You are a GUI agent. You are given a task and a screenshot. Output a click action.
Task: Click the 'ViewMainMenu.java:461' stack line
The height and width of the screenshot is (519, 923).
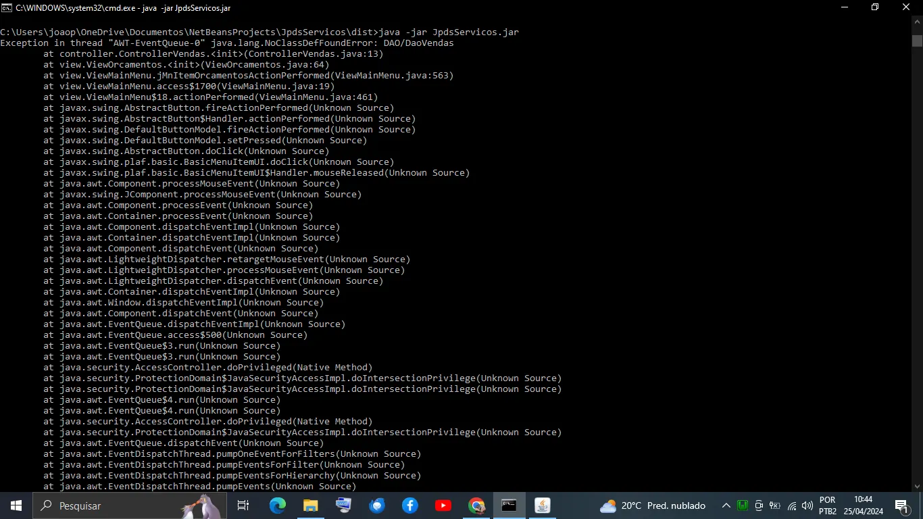click(211, 97)
